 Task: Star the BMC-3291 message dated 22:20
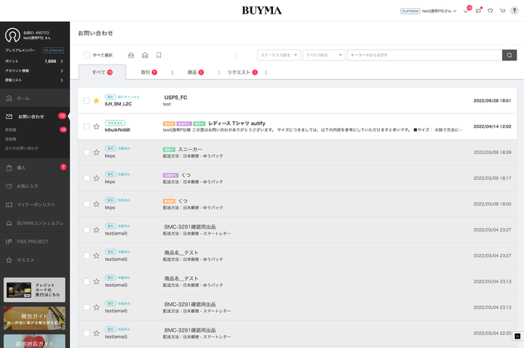96,333
